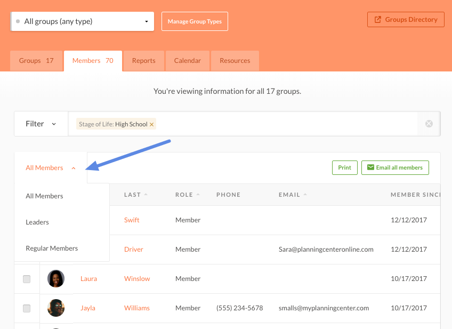Click Email all members button

tap(395, 168)
